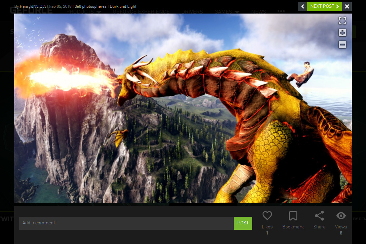Screen dimensions: 366x244
Task: Open the Dark and Light game link
Action: (x=123, y=6)
